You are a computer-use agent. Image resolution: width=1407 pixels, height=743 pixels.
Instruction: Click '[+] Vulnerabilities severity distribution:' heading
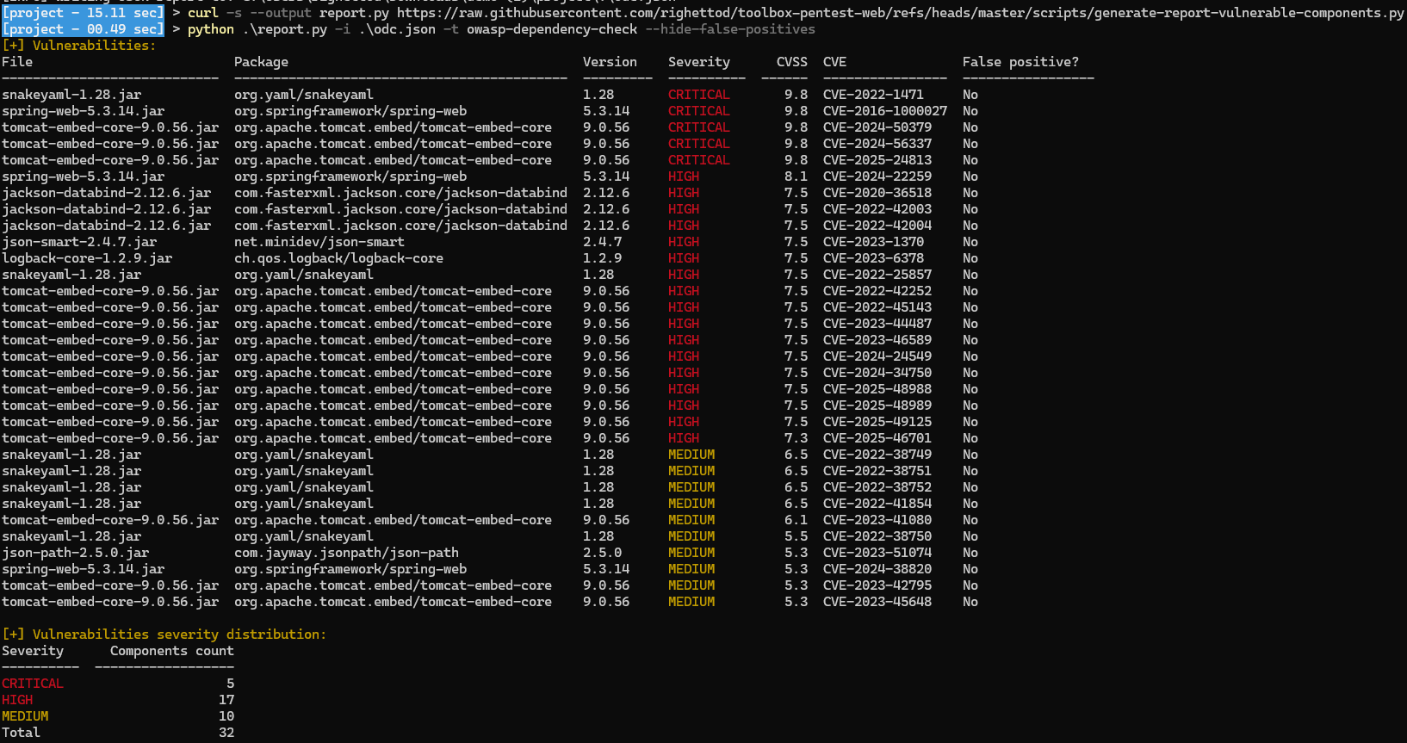coord(164,635)
